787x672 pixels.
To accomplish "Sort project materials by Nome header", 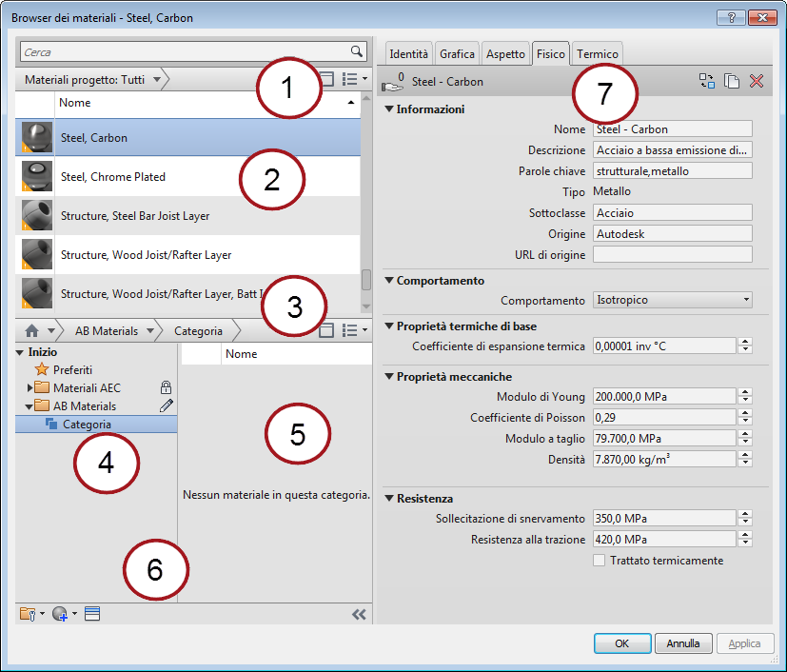I will [x=207, y=103].
